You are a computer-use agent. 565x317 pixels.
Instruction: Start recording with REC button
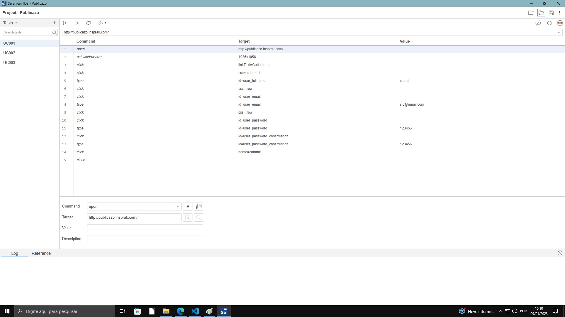point(560,23)
